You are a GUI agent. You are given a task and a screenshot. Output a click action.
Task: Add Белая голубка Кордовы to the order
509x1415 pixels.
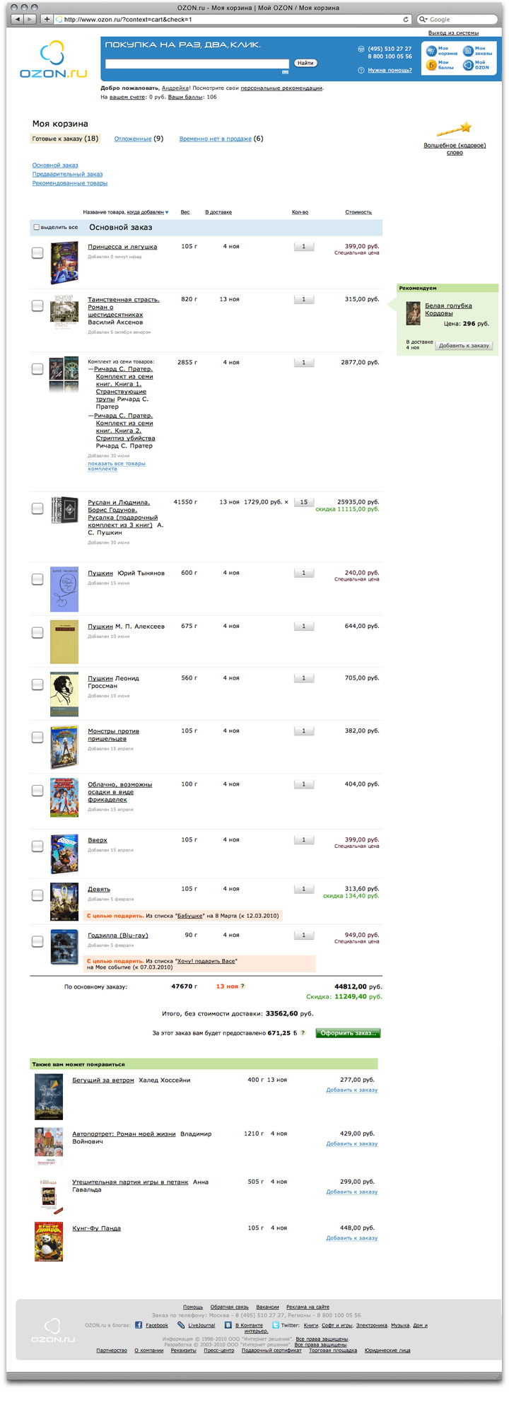click(464, 346)
